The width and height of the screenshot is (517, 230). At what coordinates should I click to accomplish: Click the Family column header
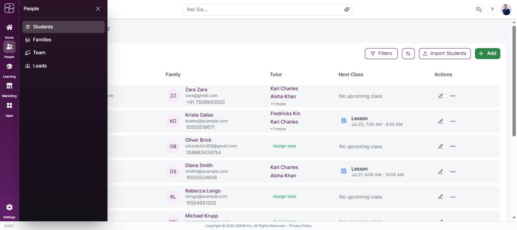(173, 75)
